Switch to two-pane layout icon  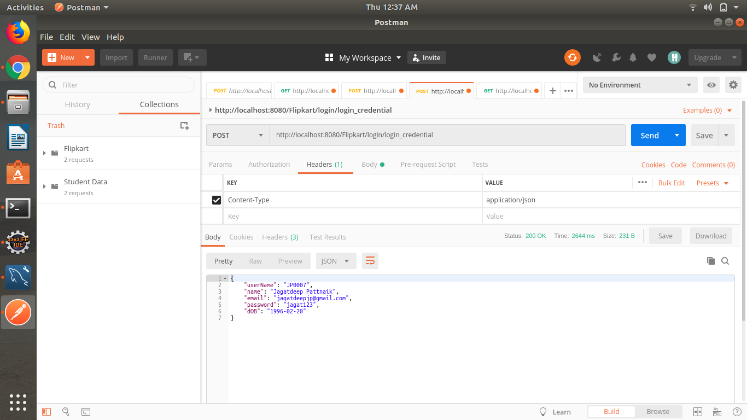698,412
